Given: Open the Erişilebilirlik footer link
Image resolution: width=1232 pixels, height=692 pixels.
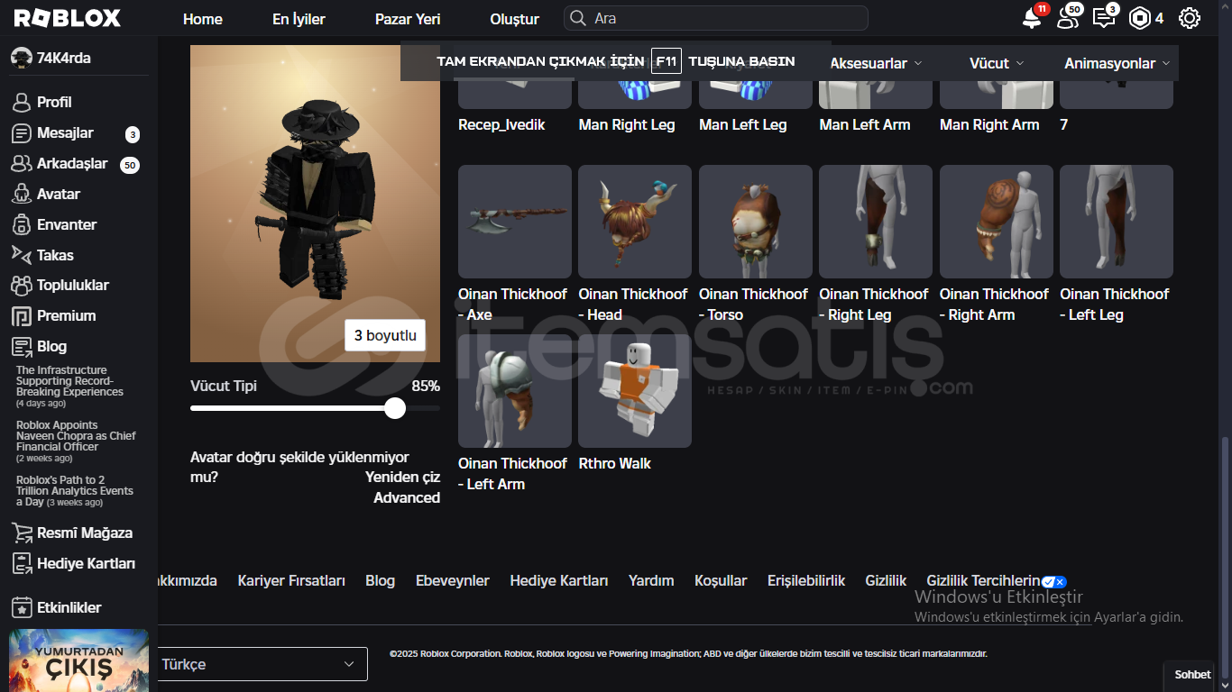Looking at the screenshot, I should (x=806, y=581).
